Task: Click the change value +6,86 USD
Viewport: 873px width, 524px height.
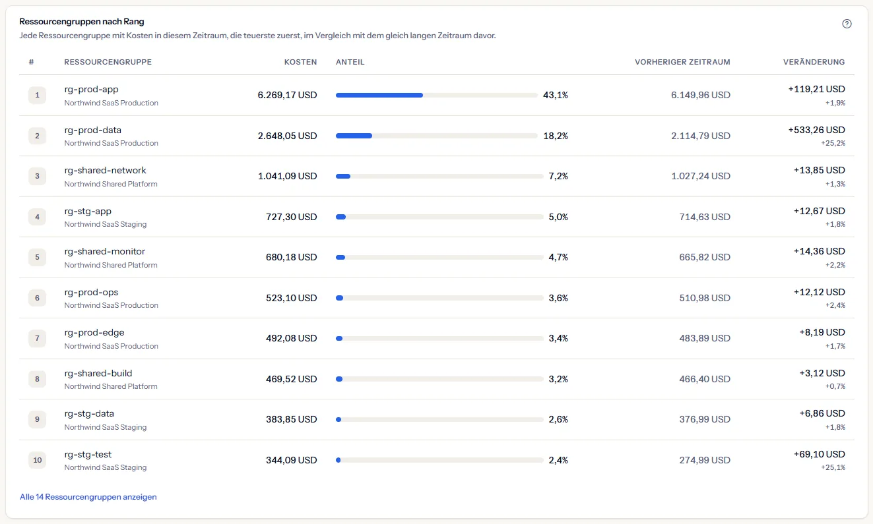Action: coord(822,413)
